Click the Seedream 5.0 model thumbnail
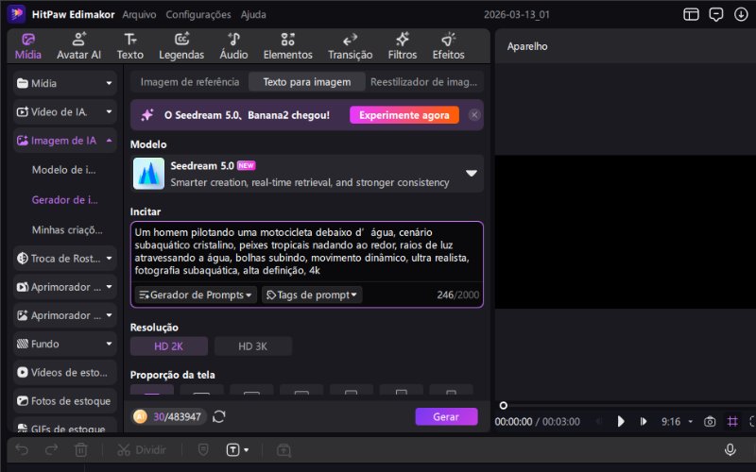 [148, 174]
